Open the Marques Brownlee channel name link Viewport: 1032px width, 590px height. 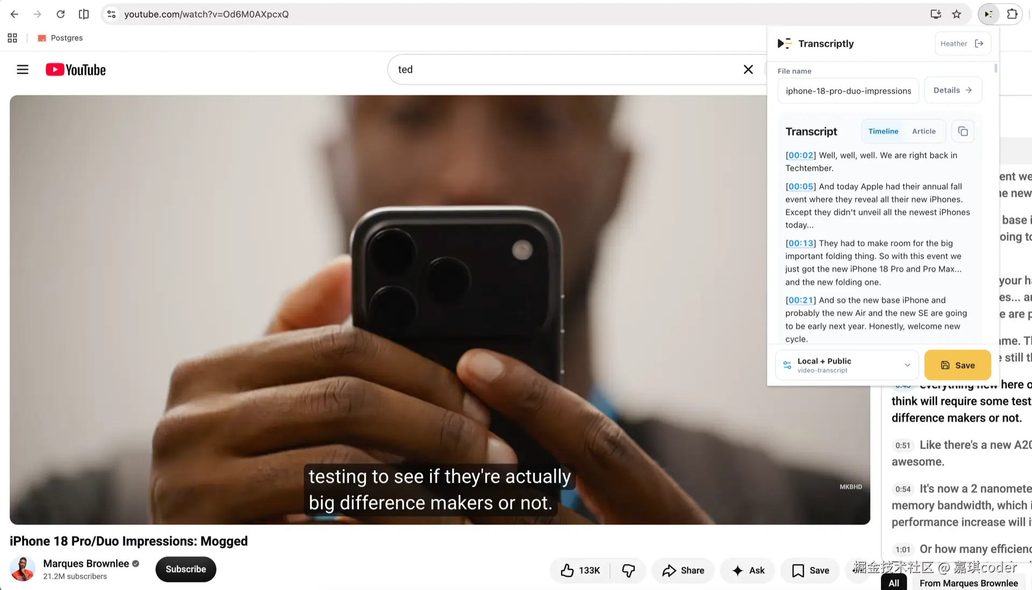pos(86,564)
